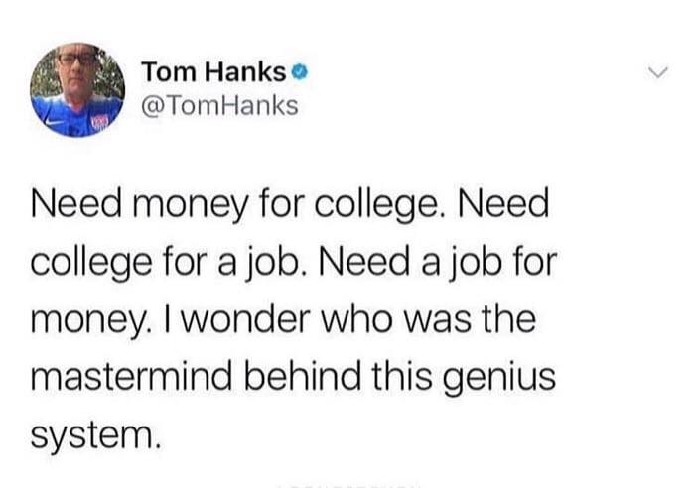Click the crest badge on the avatar jersey
The image size is (695, 488).
(x=98, y=123)
